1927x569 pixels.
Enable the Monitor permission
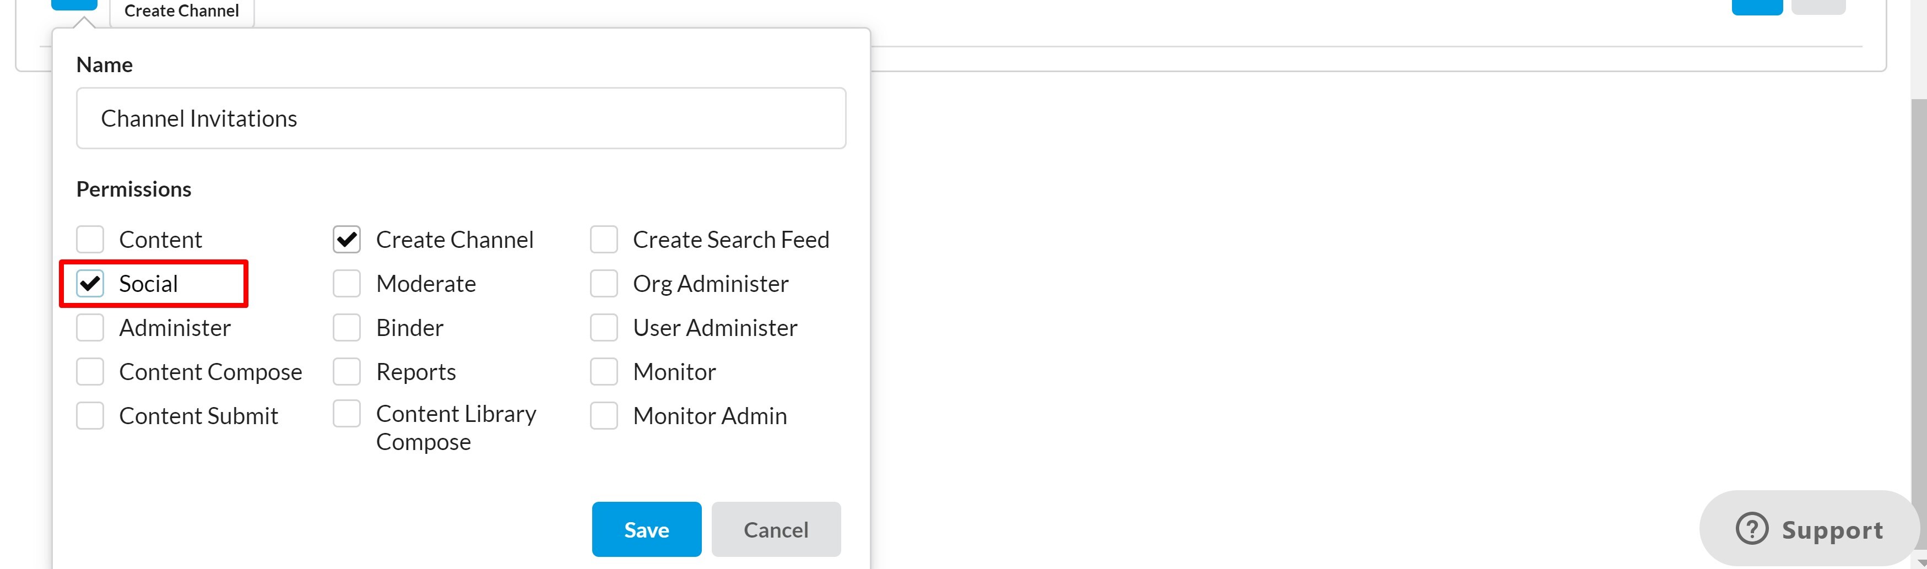[604, 372]
